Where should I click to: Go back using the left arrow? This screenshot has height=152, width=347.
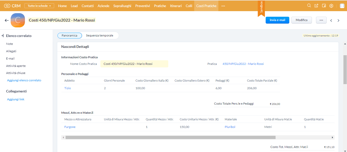[x=7, y=20]
